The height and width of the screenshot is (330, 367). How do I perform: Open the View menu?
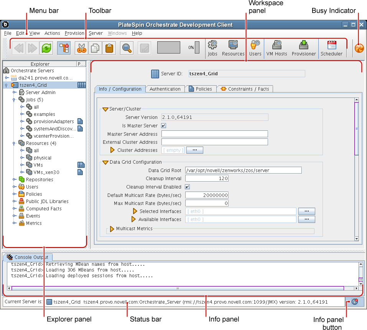pyautogui.click(x=35, y=33)
